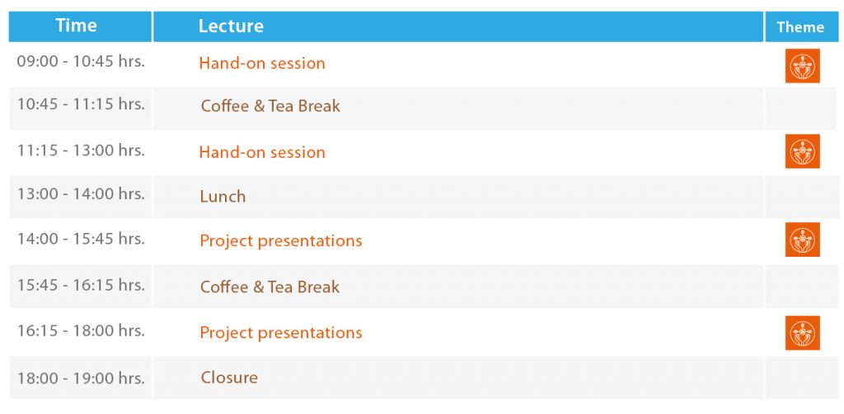Click theme icon for 14:00 Project presentations
Viewport: 844px width, 414px height.
tap(802, 240)
